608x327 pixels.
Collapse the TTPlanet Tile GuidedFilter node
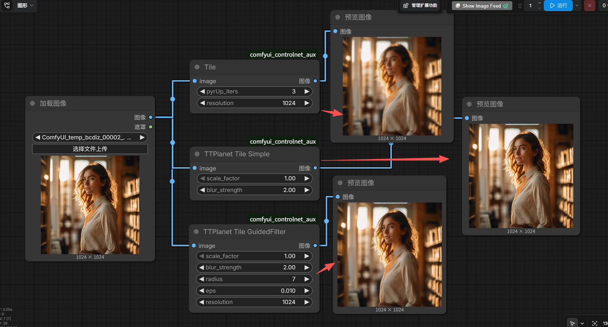196,232
